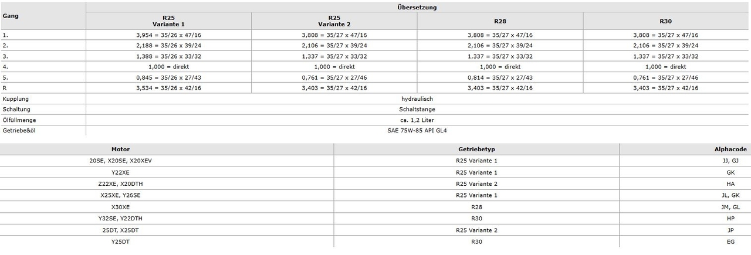This screenshot has height=255, width=751.
Task: Select the 3,534 reverse gear ratio cell
Action: pos(168,88)
